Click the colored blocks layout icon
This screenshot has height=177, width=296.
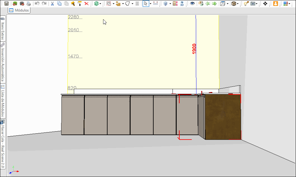[x=286, y=4]
